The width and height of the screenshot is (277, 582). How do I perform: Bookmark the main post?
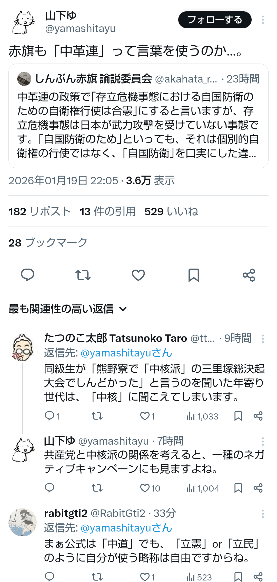coord(194,275)
